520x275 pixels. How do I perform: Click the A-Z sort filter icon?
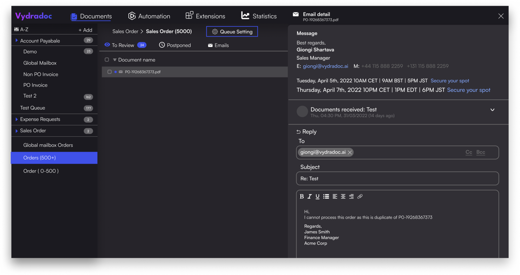click(x=16, y=29)
